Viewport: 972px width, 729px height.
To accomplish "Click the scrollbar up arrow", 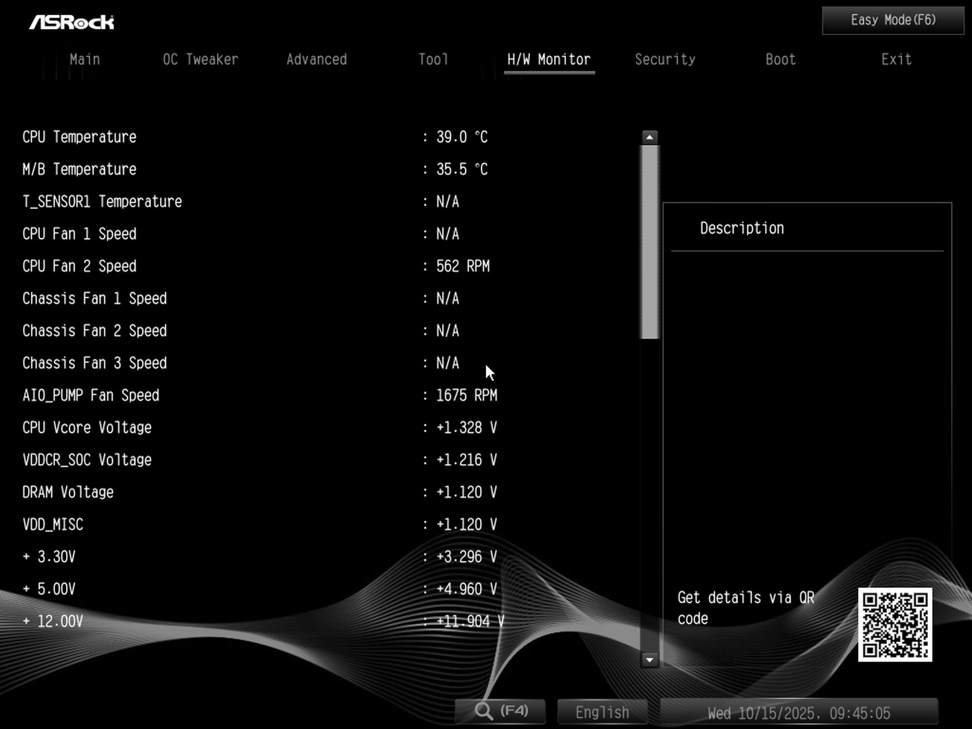I will tap(650, 137).
